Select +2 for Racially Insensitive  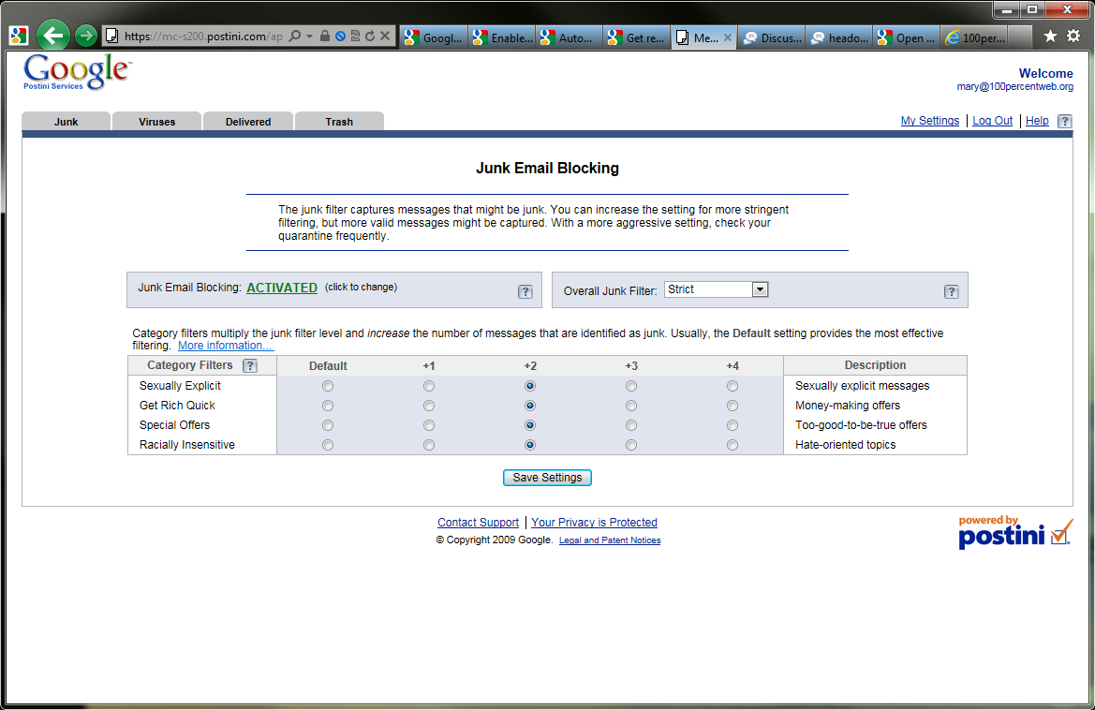point(530,445)
